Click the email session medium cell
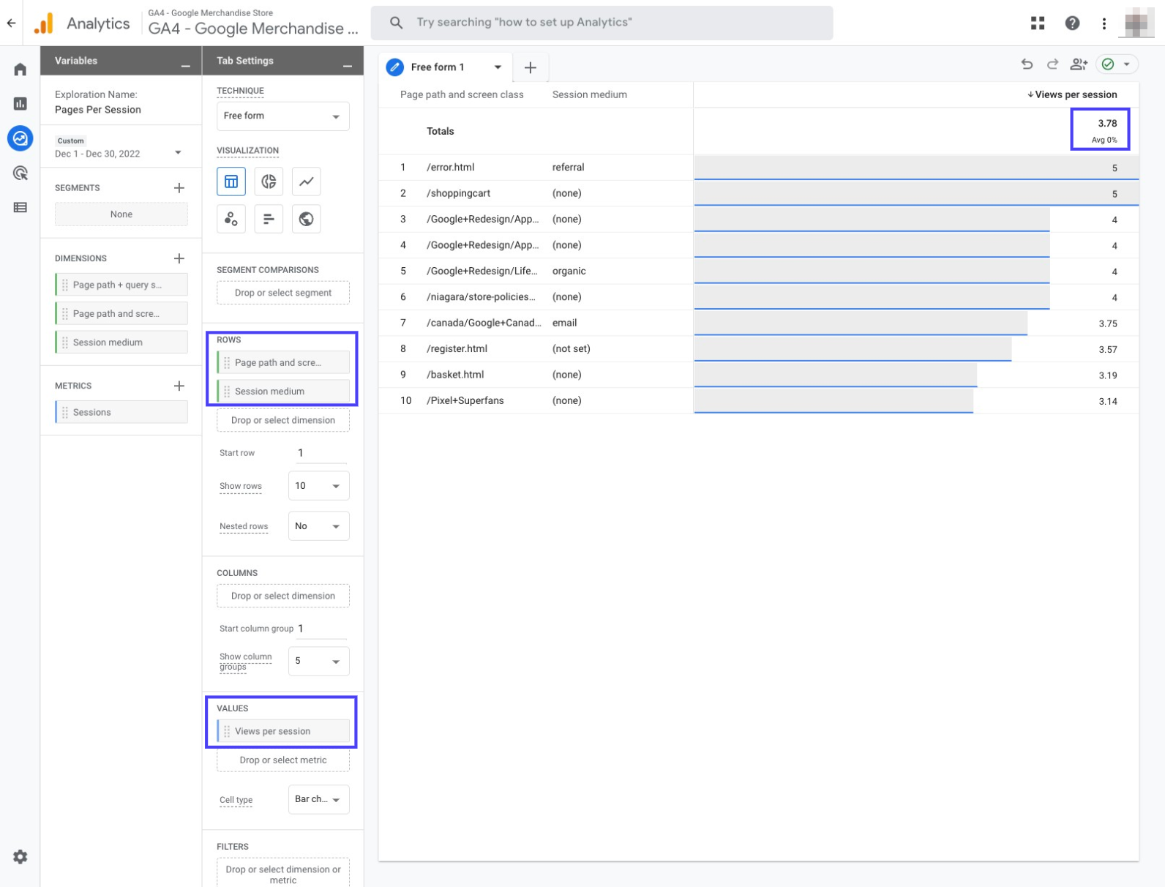This screenshot has height=887, width=1165. coord(564,323)
